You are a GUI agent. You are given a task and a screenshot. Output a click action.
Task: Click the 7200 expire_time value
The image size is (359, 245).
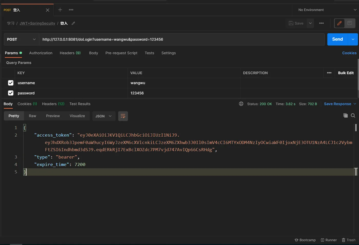click(x=80, y=165)
